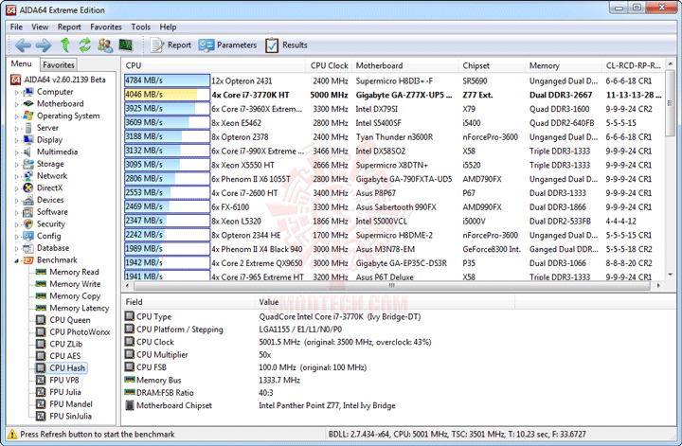Image resolution: width=682 pixels, height=446 pixels.
Task: Select the FPU Mandel benchmark icon
Action: pos(41,404)
